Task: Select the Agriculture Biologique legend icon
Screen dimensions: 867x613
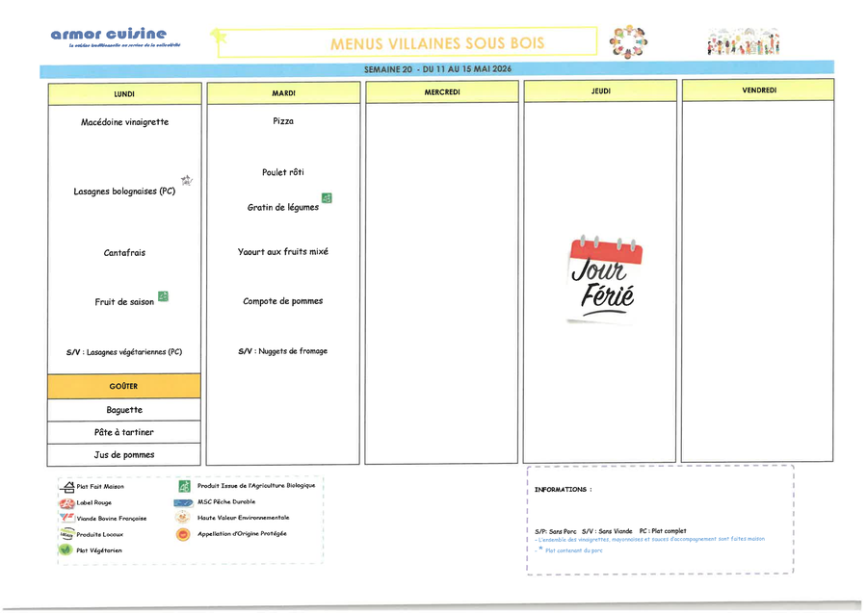Action: pos(184,486)
